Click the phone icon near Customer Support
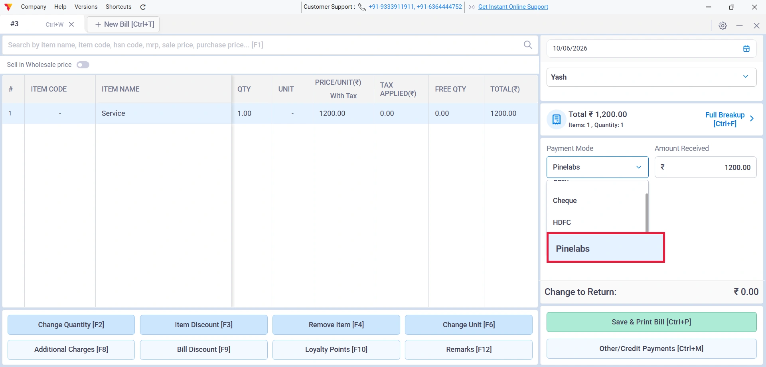Screen dimensions: 766x367 pos(362,7)
